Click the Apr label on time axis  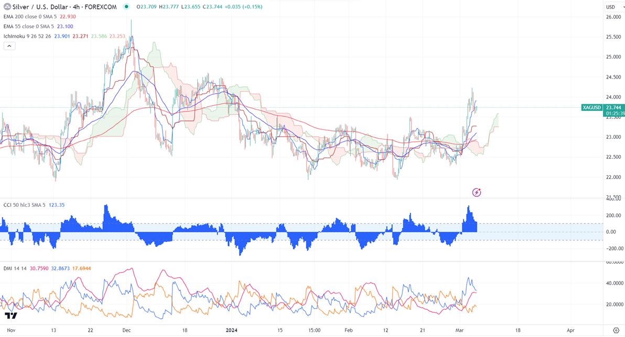pos(570,330)
